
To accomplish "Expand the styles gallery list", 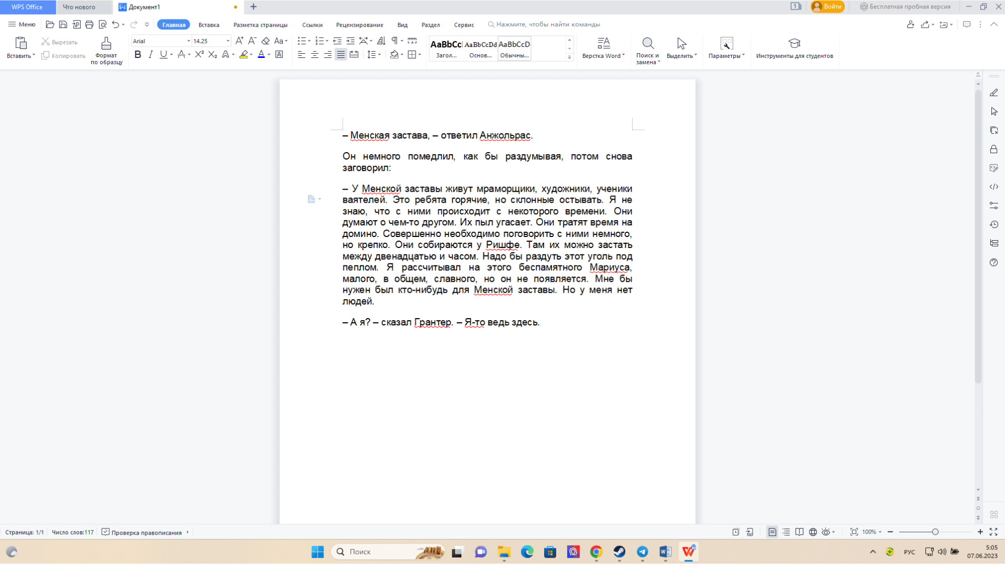I will coord(569,57).
